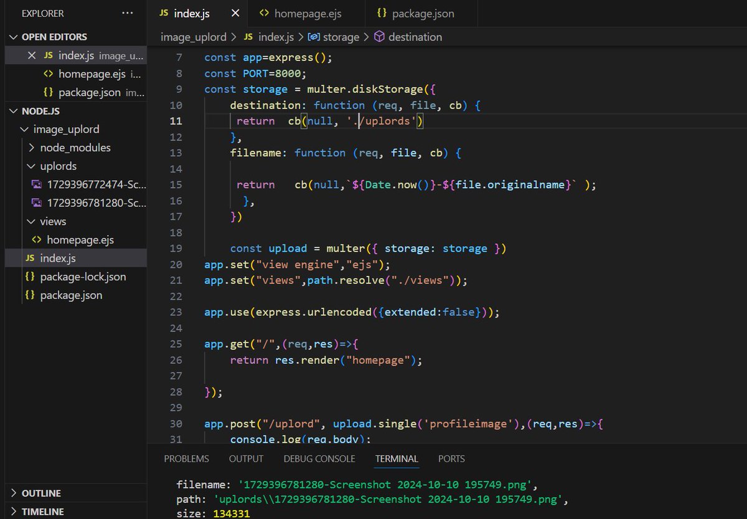This screenshot has width=747, height=519.
Task: Click line number 30 in the gutter
Action: (176, 424)
